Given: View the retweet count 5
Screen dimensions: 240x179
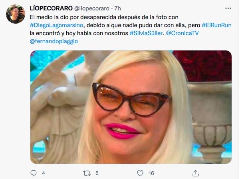Looking at the screenshot, I should click(x=97, y=173).
